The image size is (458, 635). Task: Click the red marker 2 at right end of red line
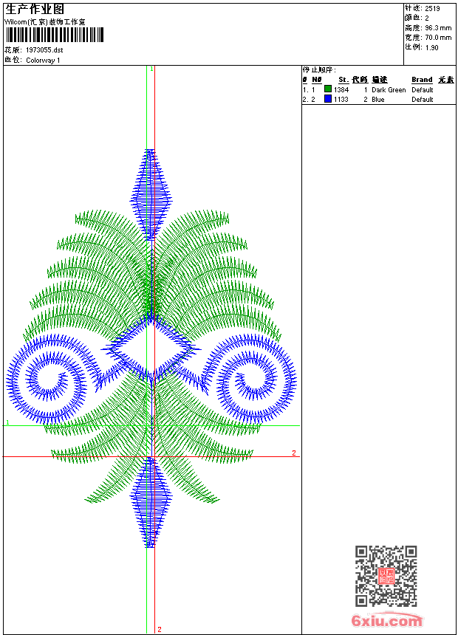point(293,453)
